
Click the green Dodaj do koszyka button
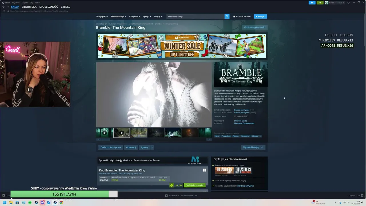coord(194,185)
